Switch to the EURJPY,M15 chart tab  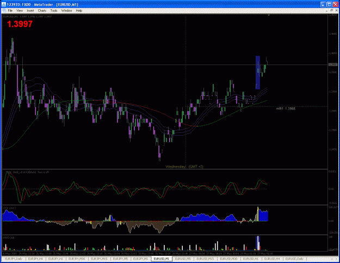coord(99,259)
